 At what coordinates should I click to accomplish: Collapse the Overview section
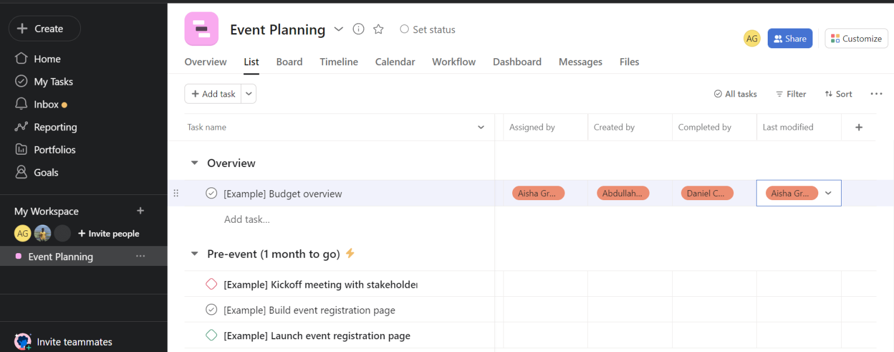[x=194, y=163]
